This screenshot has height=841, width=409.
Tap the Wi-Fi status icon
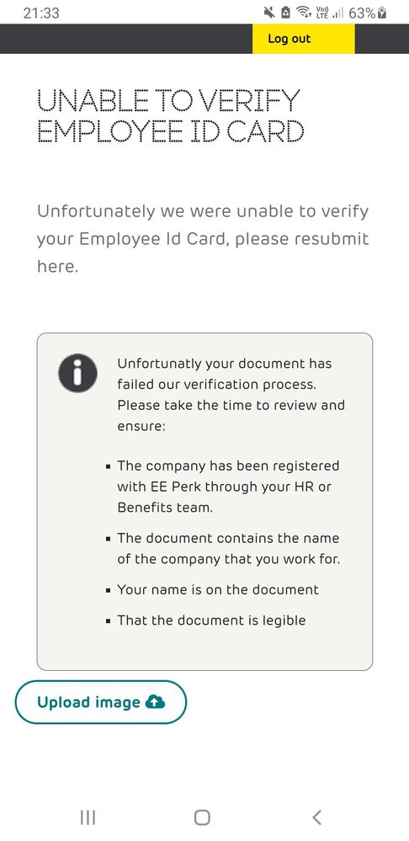pyautogui.click(x=305, y=13)
